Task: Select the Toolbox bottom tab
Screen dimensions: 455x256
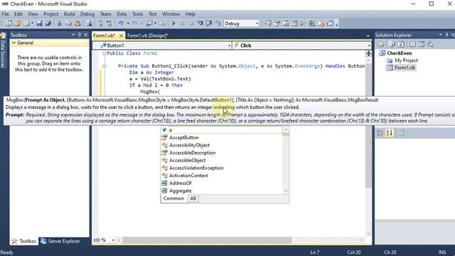Action: pos(24,241)
